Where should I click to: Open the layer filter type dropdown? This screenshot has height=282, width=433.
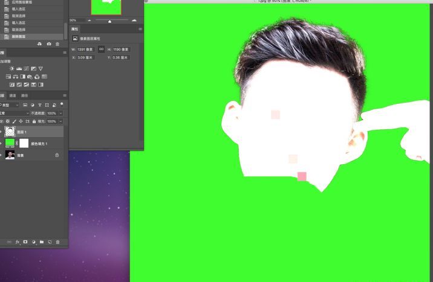[x=10, y=105]
